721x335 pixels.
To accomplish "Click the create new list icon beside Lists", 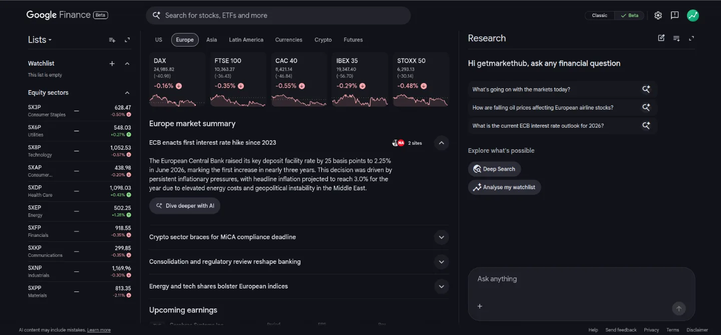I will [x=112, y=40].
